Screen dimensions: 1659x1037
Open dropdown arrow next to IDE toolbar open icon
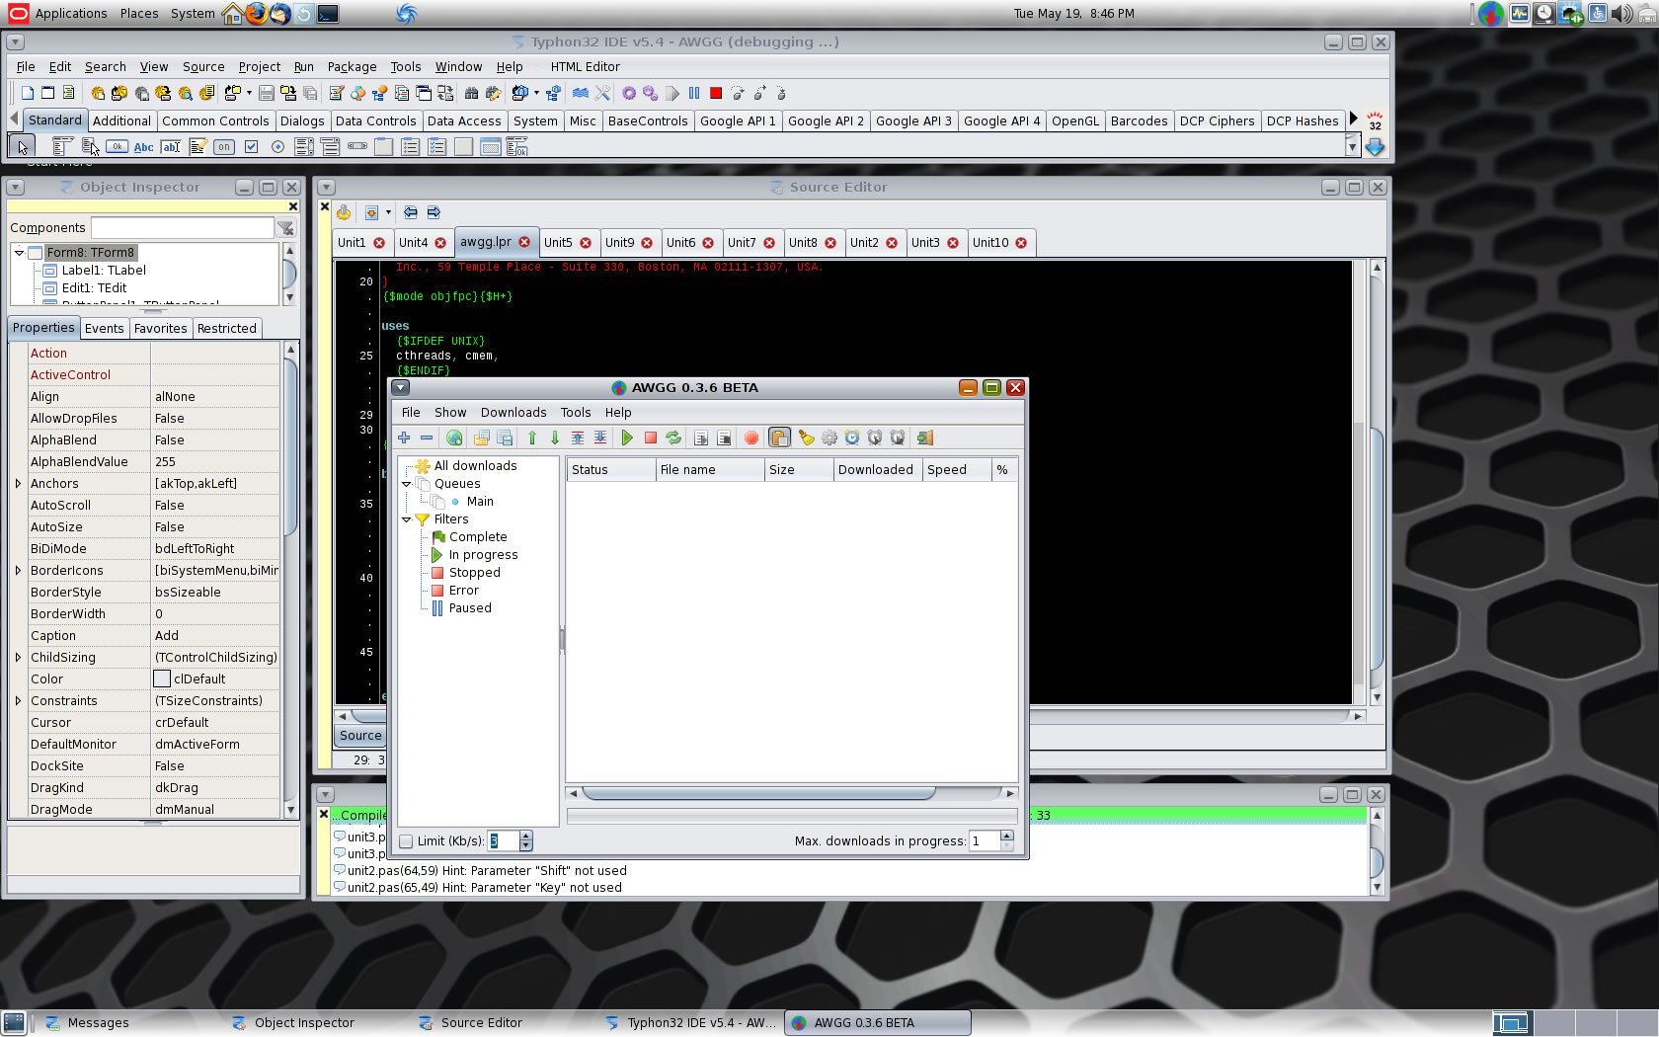pyautogui.click(x=249, y=93)
